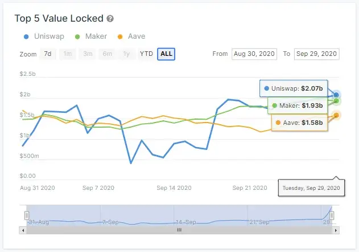
Task: Click the horizontal scrollbar center grip
Action: pos(179,230)
